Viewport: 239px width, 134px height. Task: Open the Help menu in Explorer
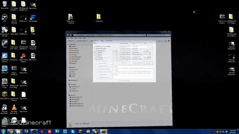tap(84, 38)
